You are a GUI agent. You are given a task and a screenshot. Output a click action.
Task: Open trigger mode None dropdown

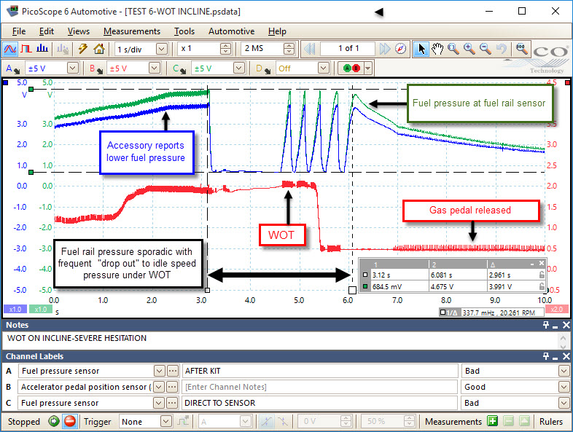tap(166, 421)
